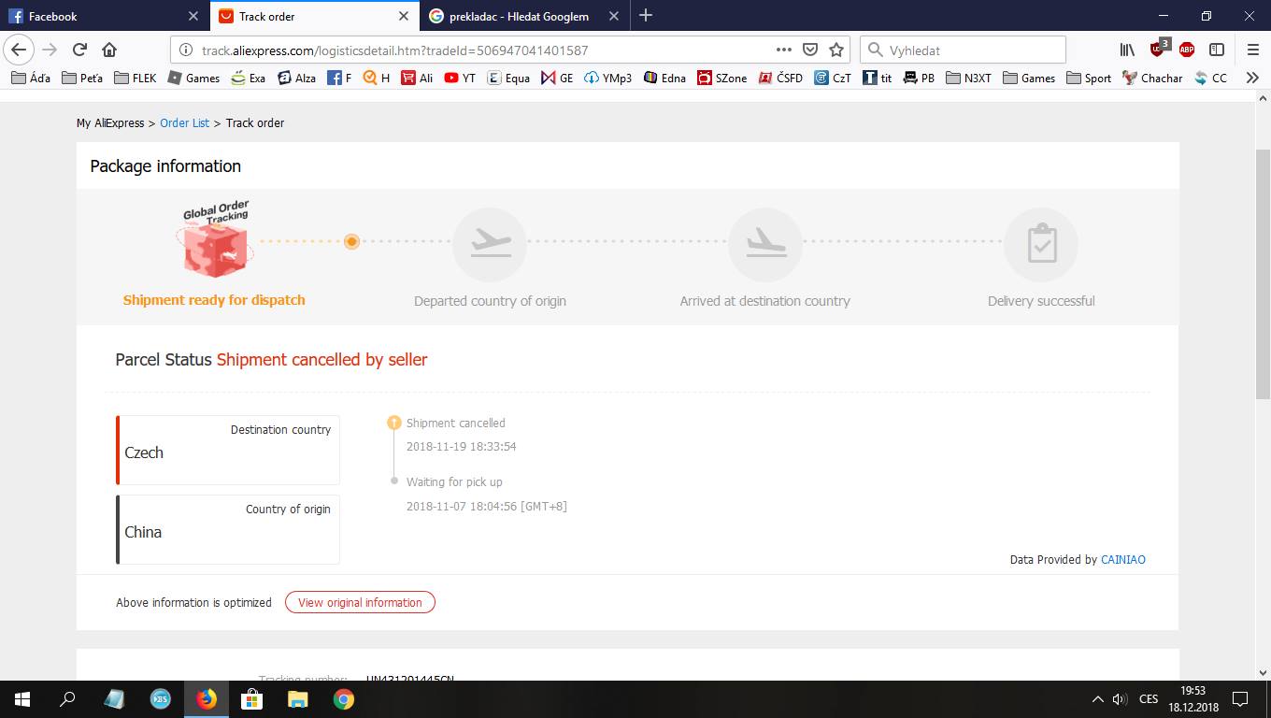Expand the bookmarks toolbar overflow chevron
The height and width of the screenshot is (718, 1271).
point(1252,79)
